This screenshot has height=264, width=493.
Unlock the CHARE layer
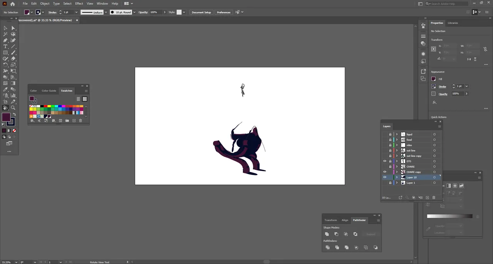click(x=390, y=167)
